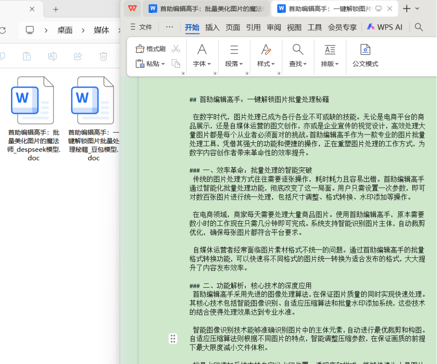Expand the chevron after 桌面 in the address bar
The height and width of the screenshot is (364, 437).
click(x=83, y=30)
